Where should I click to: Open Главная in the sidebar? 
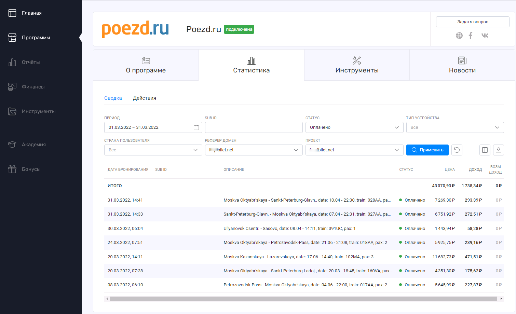[32, 13]
